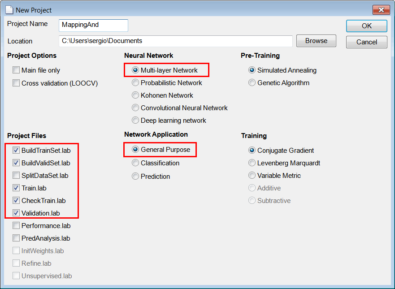Click the New Project document icon

point(9,10)
